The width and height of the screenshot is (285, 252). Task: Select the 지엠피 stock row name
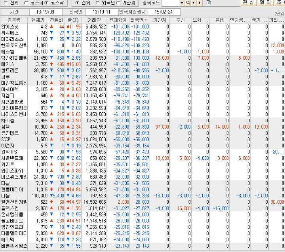(8, 96)
